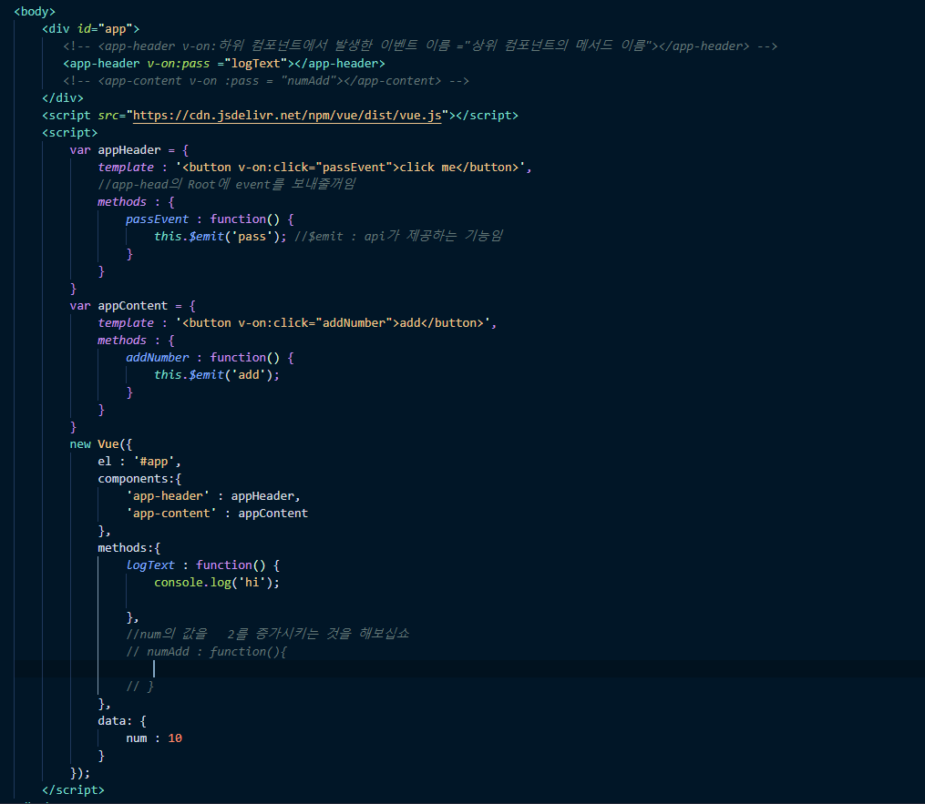
Task: Click the 'new Vue({' line
Action: (x=101, y=444)
